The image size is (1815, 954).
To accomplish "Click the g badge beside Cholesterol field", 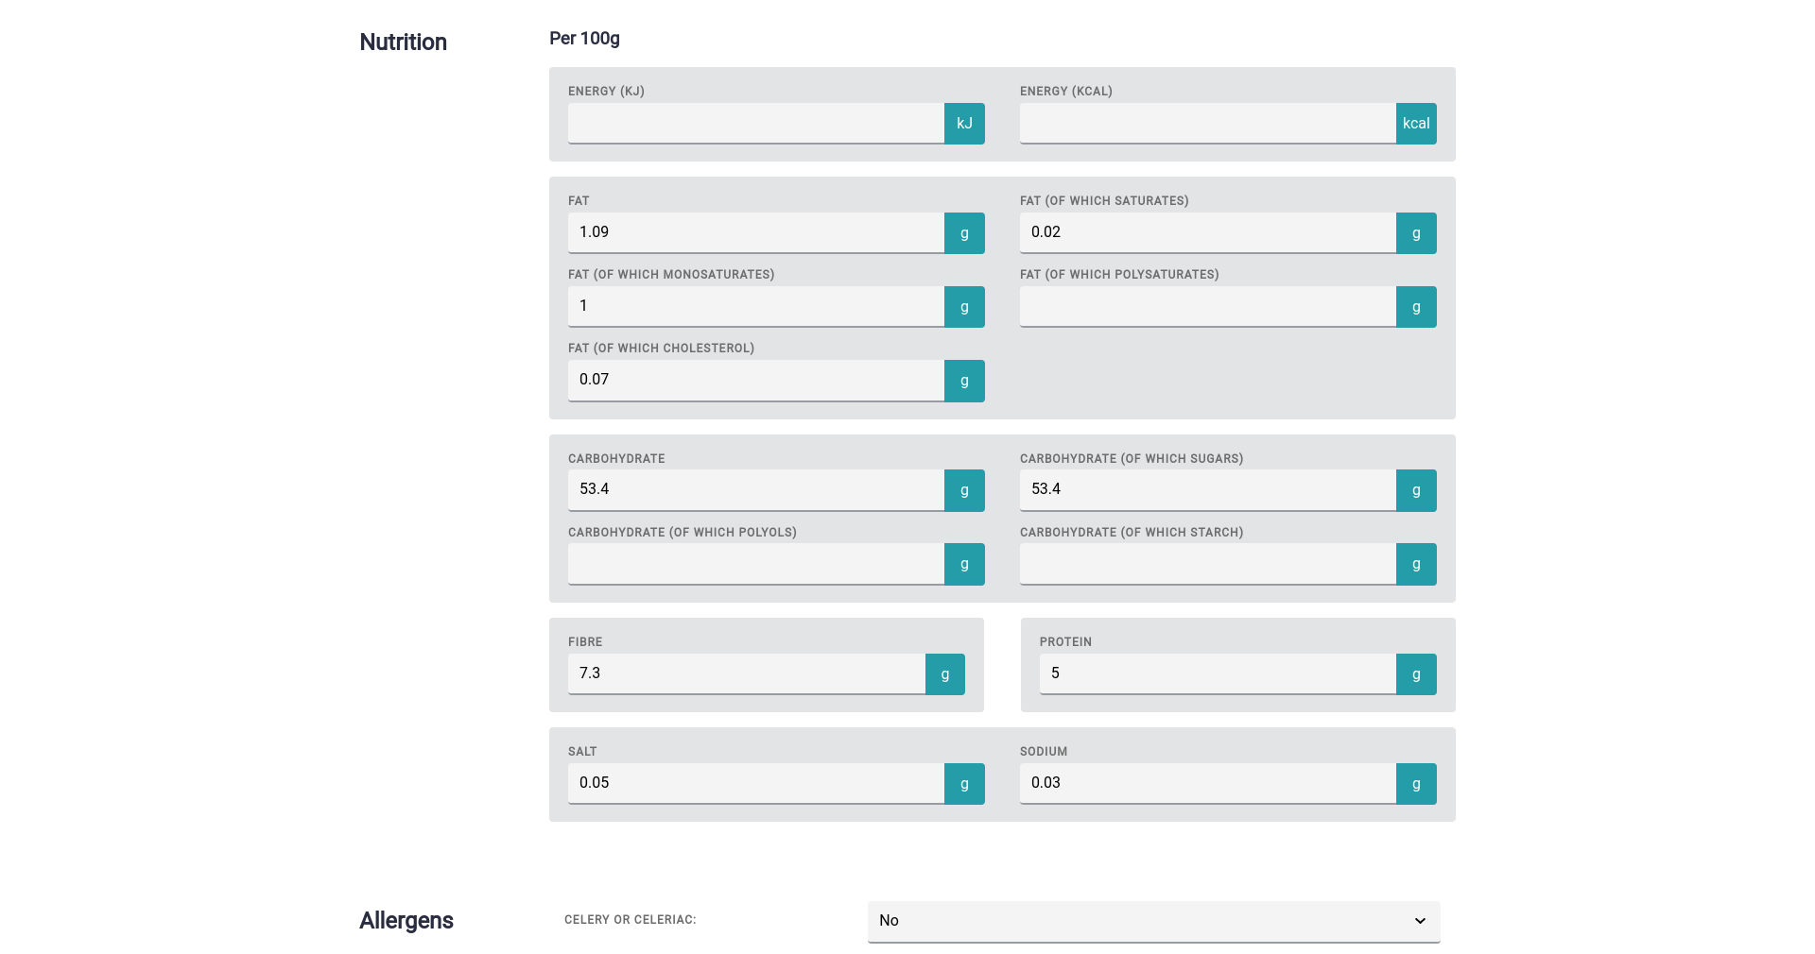I will pos(964,381).
